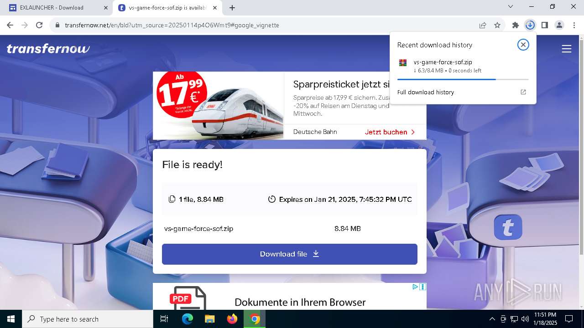Screen dimensions: 584x328
Task: Click the AdChoices icon on PDF ad
Action: (x=415, y=287)
